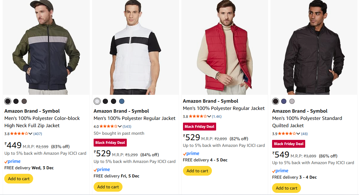Click the Prime logo under the ₹549 jacket
Viewport: 359px width, 195px height.
pyautogui.click(x=280, y=171)
